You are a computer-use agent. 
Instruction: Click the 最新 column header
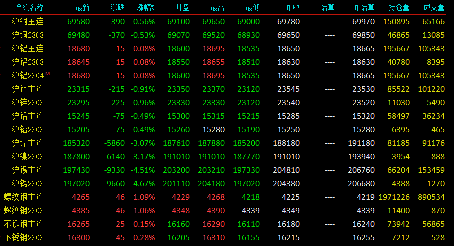(82, 7)
